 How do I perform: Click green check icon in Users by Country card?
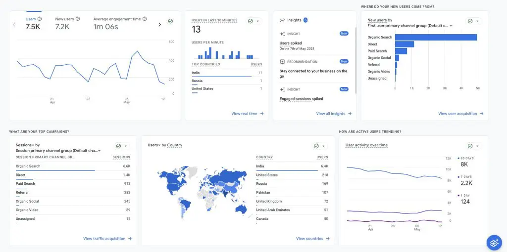click(316, 146)
